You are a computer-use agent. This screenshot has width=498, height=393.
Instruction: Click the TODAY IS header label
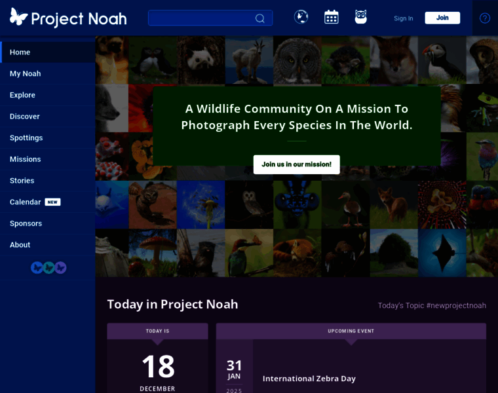pos(157,331)
